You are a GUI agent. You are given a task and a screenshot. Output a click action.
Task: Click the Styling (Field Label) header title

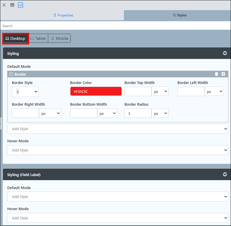pyautogui.click(x=24, y=175)
